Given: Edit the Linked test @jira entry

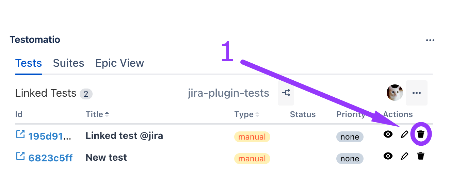Looking at the screenshot, I should (404, 134).
